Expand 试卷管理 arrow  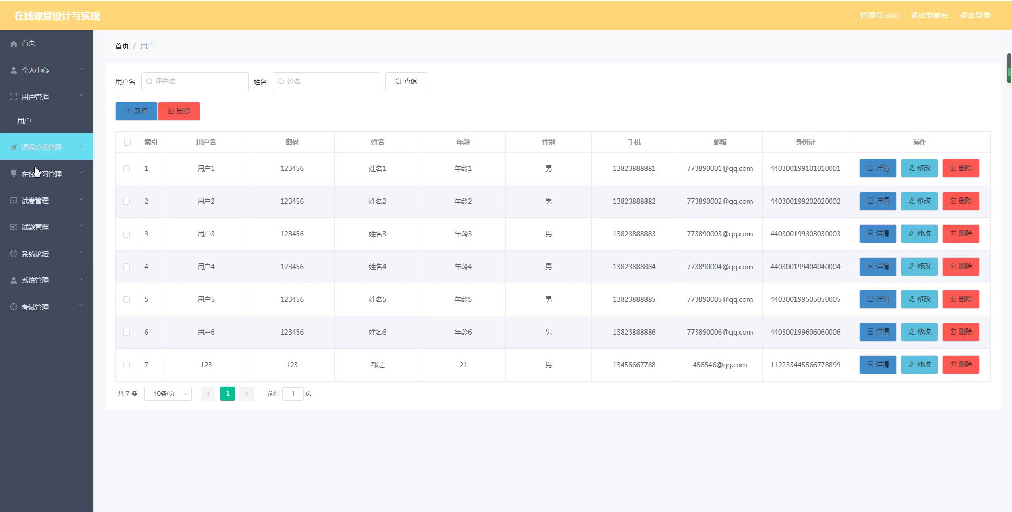[81, 200]
